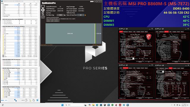Select the 28440 MB memory block in RunMemtestPro
The image size is (190, 107).
[x=70, y=34]
